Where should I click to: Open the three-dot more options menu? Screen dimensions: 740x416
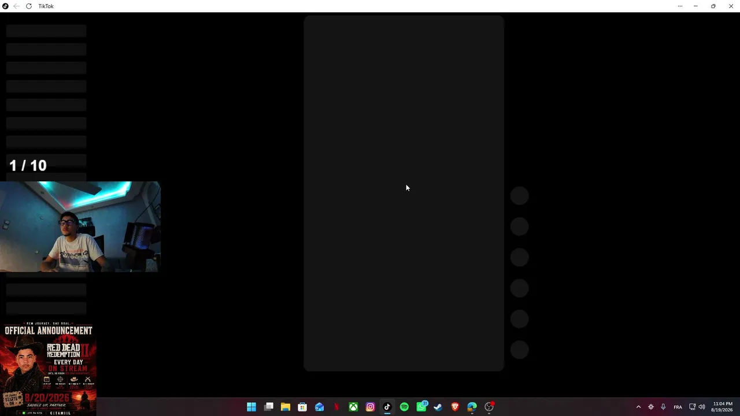click(680, 6)
